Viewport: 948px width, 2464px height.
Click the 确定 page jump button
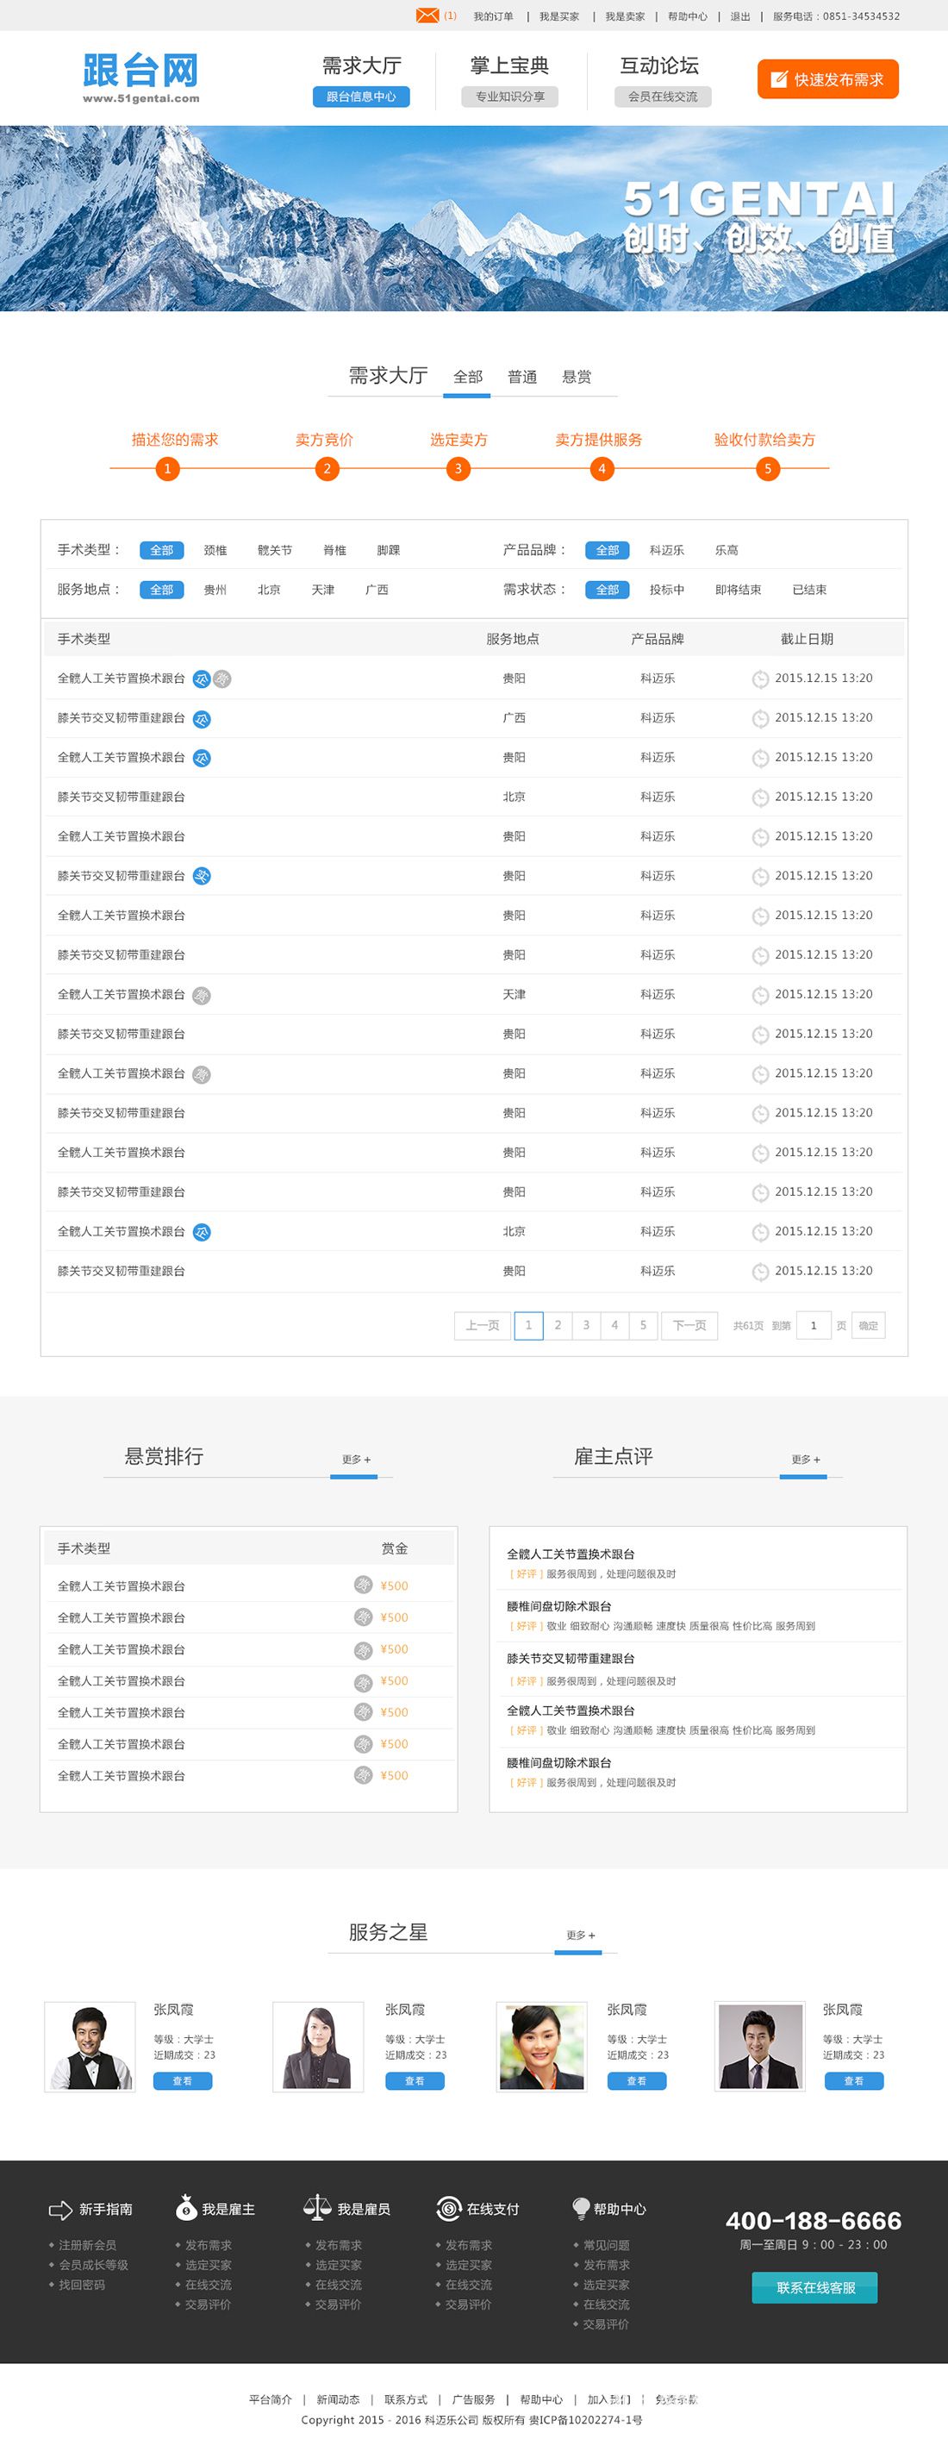coord(868,1325)
